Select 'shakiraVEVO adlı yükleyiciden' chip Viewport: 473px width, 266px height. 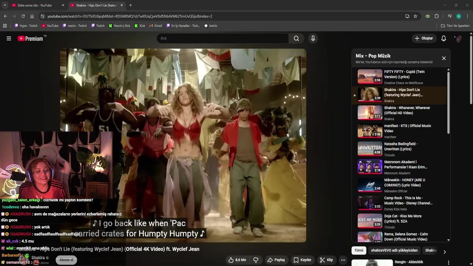(x=394, y=250)
